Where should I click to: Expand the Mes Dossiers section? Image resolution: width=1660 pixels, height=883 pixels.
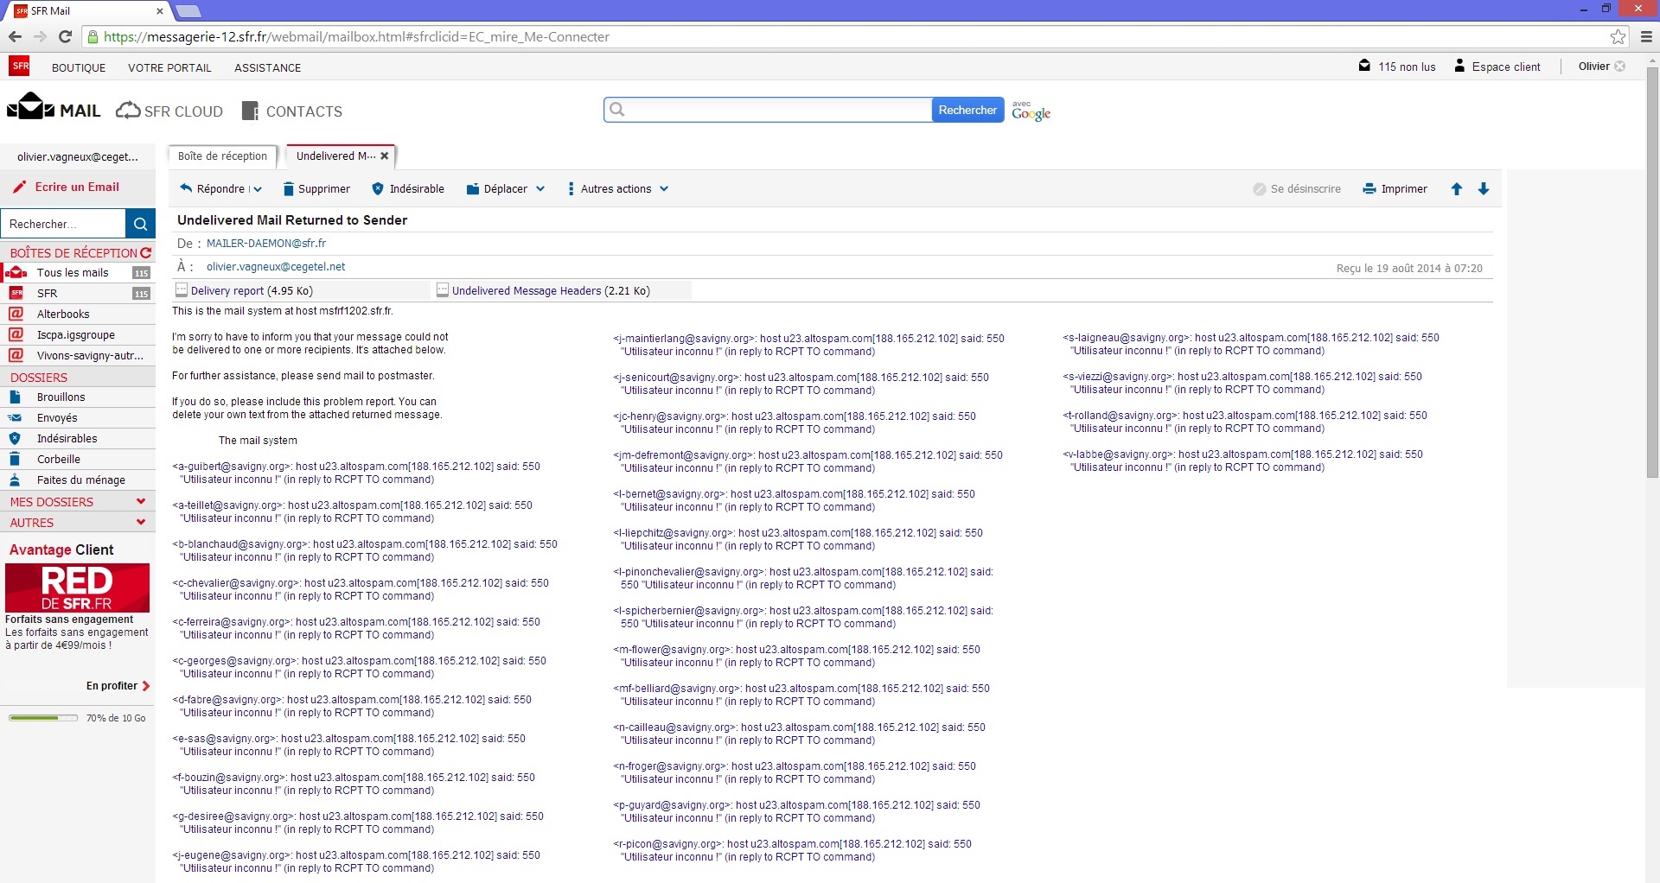(141, 502)
